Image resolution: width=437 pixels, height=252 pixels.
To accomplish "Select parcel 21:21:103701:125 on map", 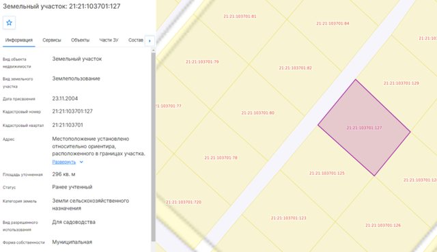I will pyautogui.click(x=326, y=173).
